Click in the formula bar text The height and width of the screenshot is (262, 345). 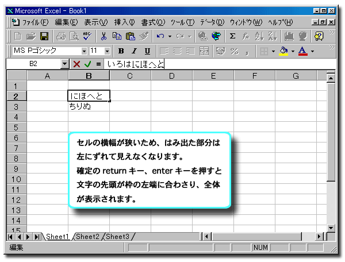(135, 64)
